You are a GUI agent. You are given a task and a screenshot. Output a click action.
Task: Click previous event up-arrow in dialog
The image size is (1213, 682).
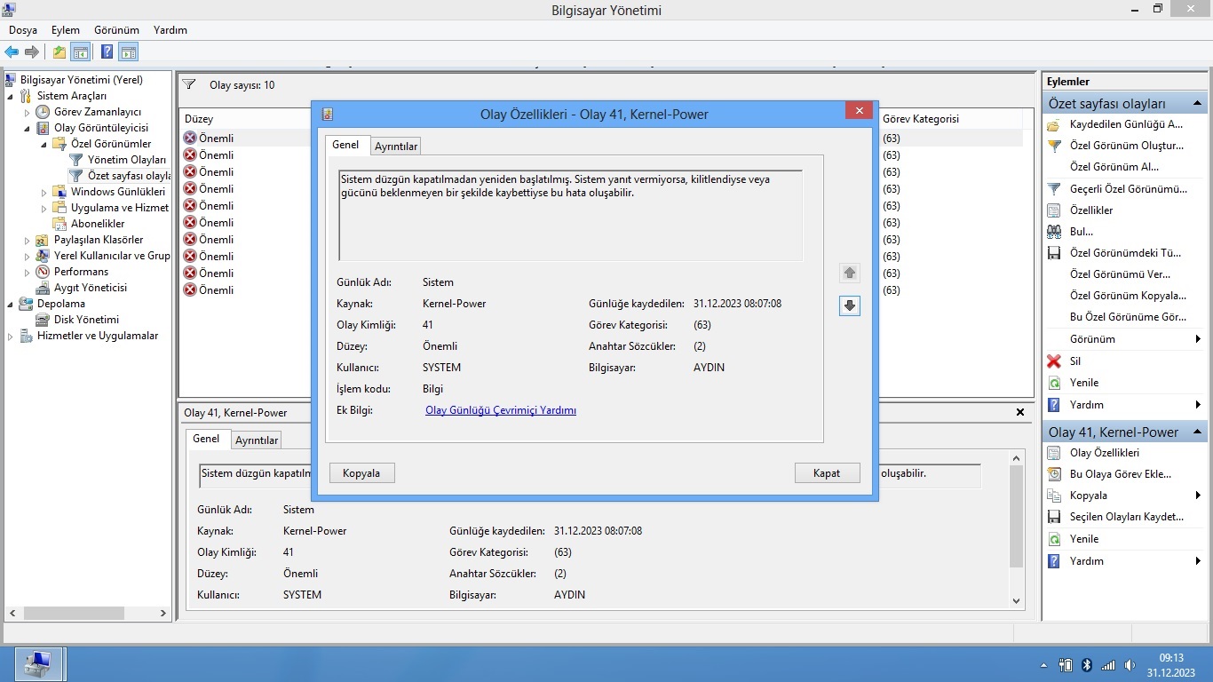(x=850, y=274)
